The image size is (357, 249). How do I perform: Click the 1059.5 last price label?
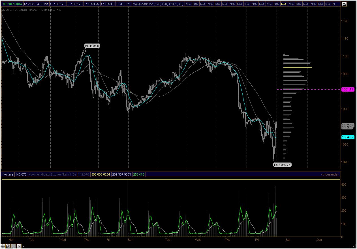pos(347,127)
